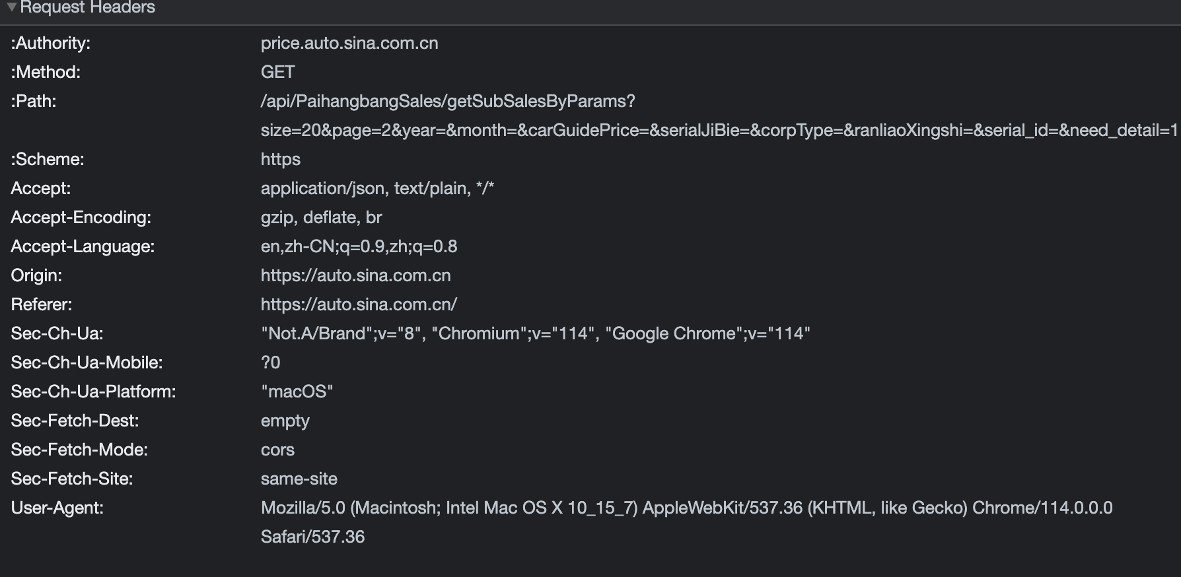The height and width of the screenshot is (577, 1181).
Task: Select the same-site value
Action: click(299, 479)
